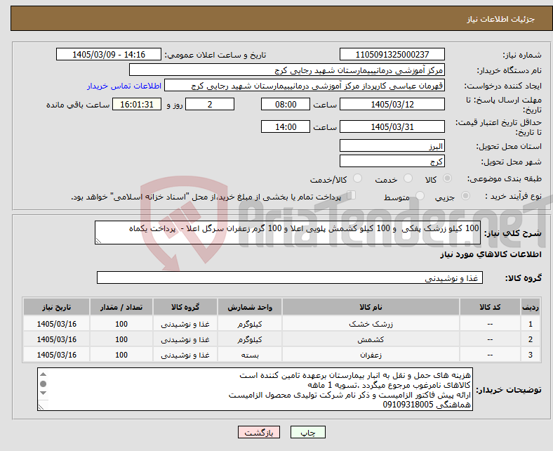
Task: Click the price validity time 14:00
Action: 286,126
